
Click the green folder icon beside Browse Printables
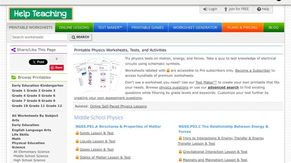click(x=14, y=77)
